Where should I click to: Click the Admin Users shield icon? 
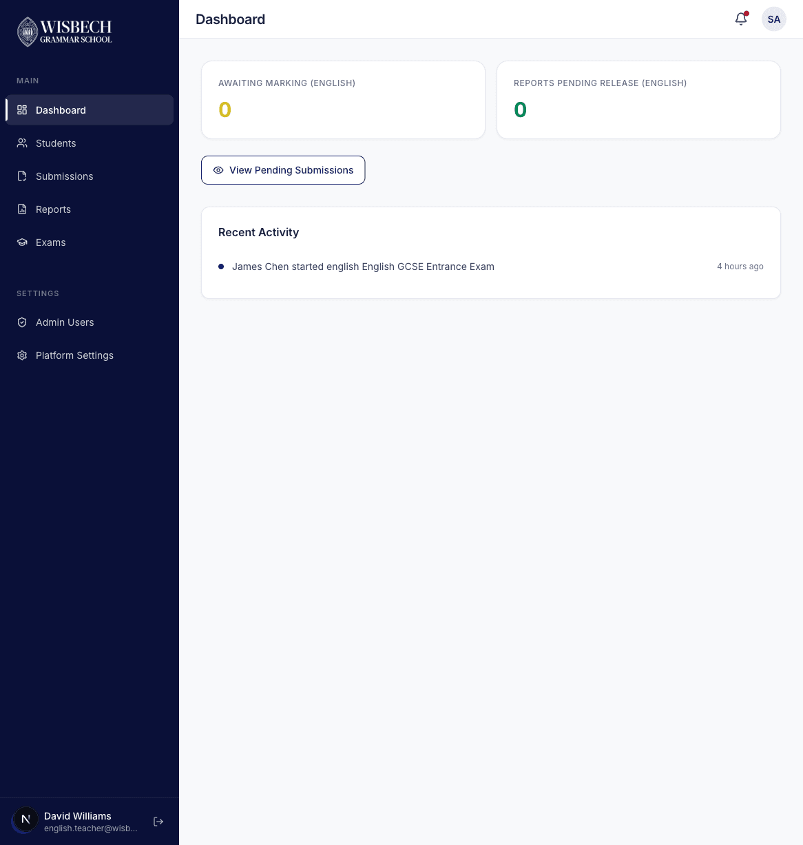pos(22,322)
